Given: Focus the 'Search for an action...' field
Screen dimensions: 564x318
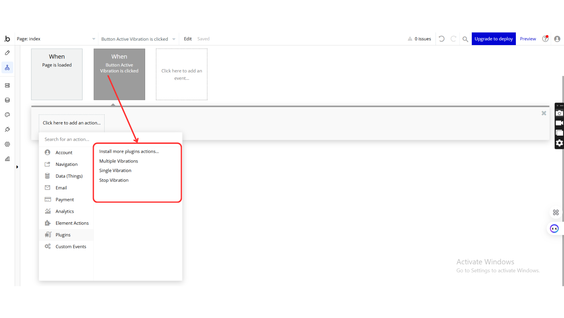Looking at the screenshot, I should click(110, 139).
